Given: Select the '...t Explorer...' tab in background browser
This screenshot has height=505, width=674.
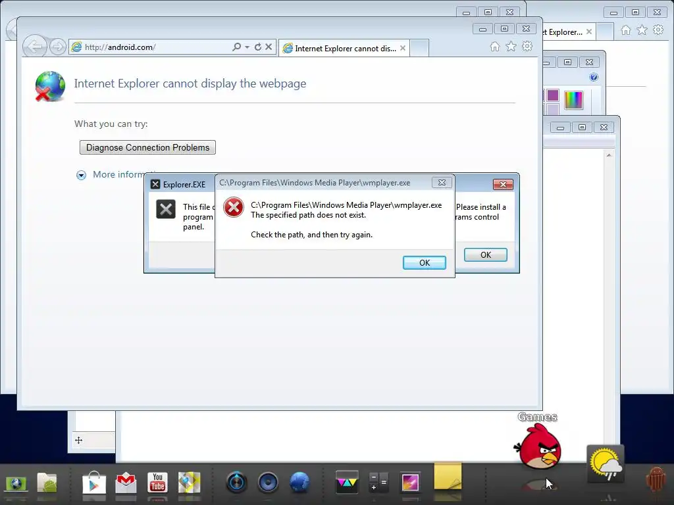Looking at the screenshot, I should point(562,32).
